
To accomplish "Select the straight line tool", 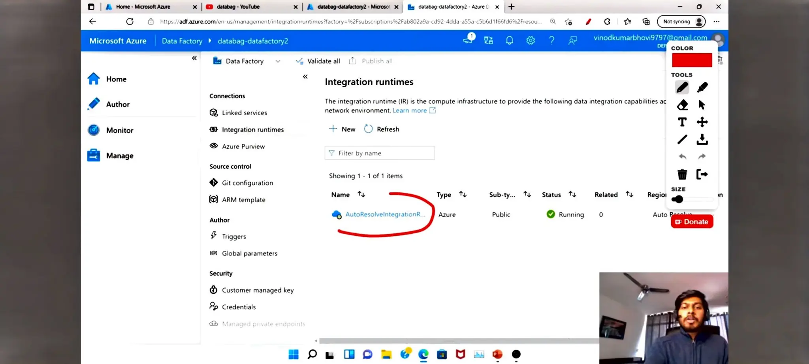I will (682, 139).
